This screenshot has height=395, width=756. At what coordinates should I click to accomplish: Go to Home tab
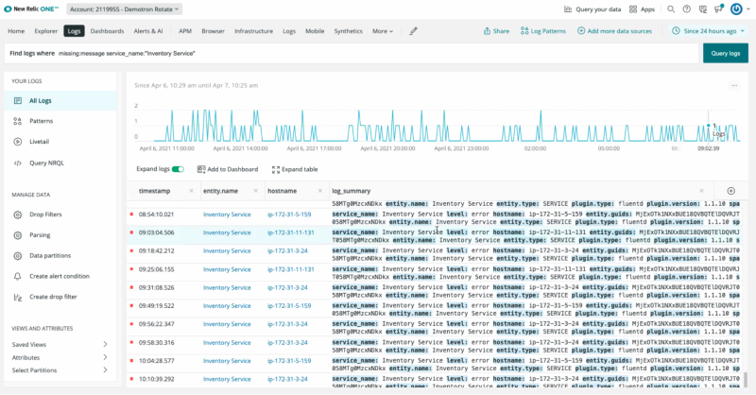(16, 31)
